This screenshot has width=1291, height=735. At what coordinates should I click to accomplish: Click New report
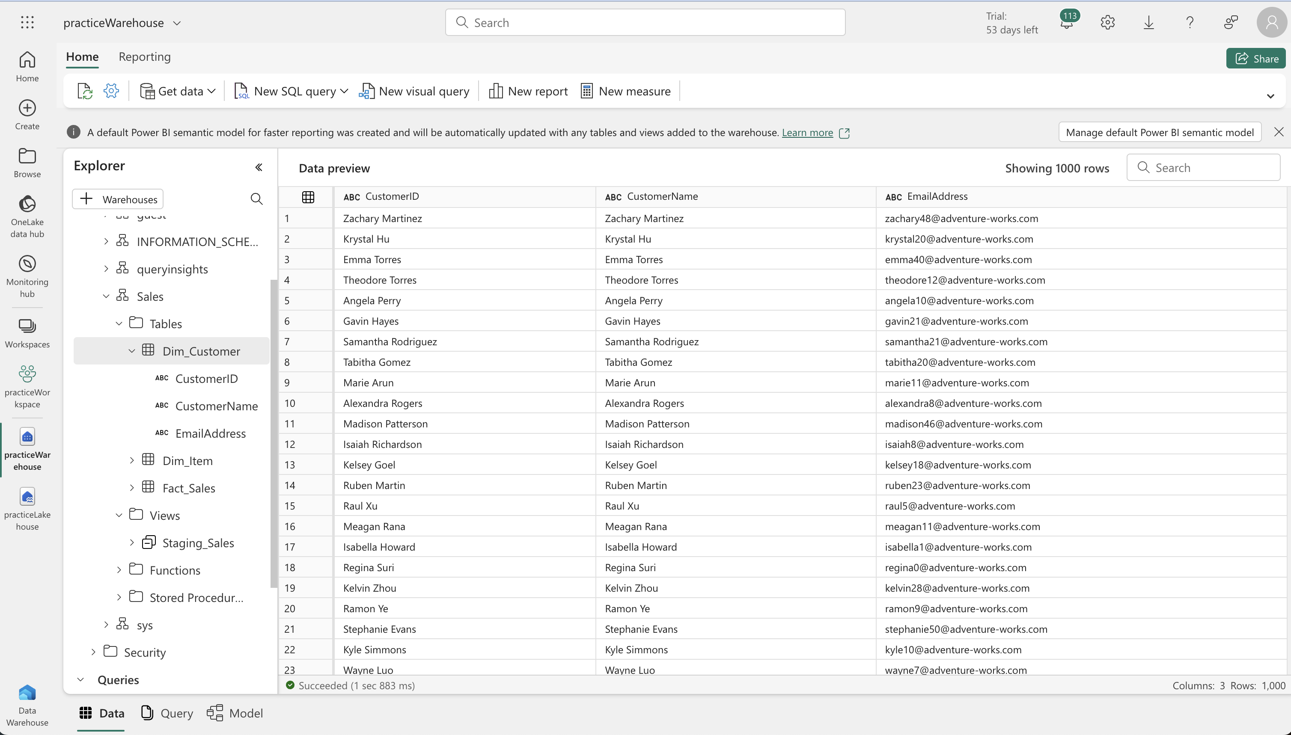pyautogui.click(x=528, y=92)
